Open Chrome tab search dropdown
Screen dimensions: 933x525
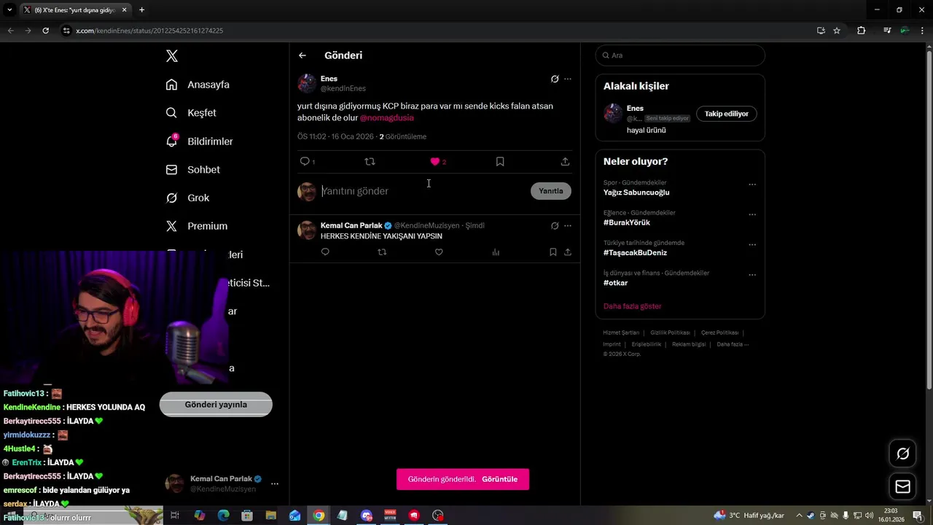point(9,10)
